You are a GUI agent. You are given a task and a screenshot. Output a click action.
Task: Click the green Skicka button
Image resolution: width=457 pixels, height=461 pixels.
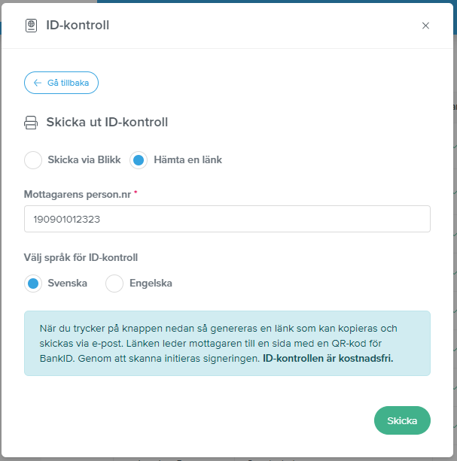[402, 420]
